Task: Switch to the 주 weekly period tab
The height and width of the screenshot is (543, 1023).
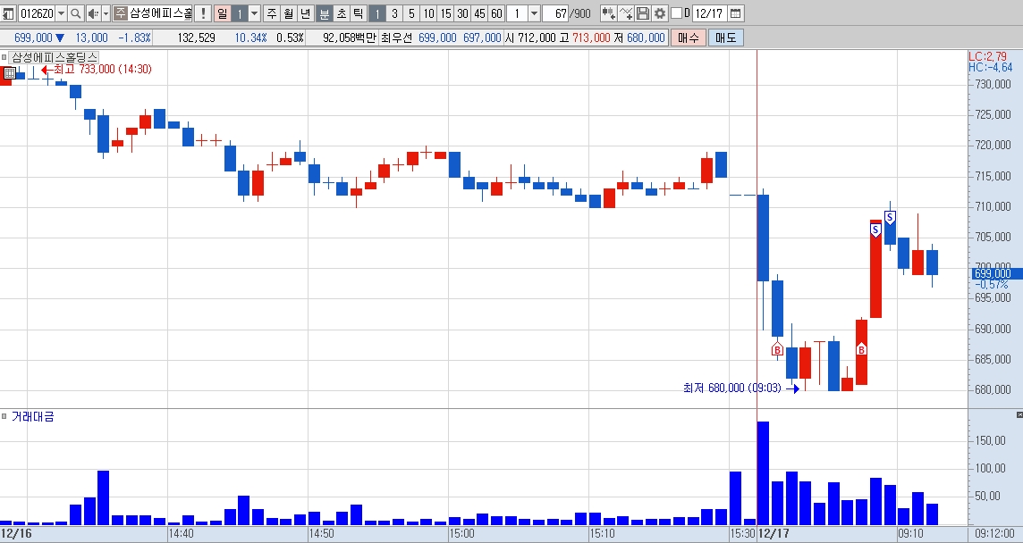Action: 272,13
